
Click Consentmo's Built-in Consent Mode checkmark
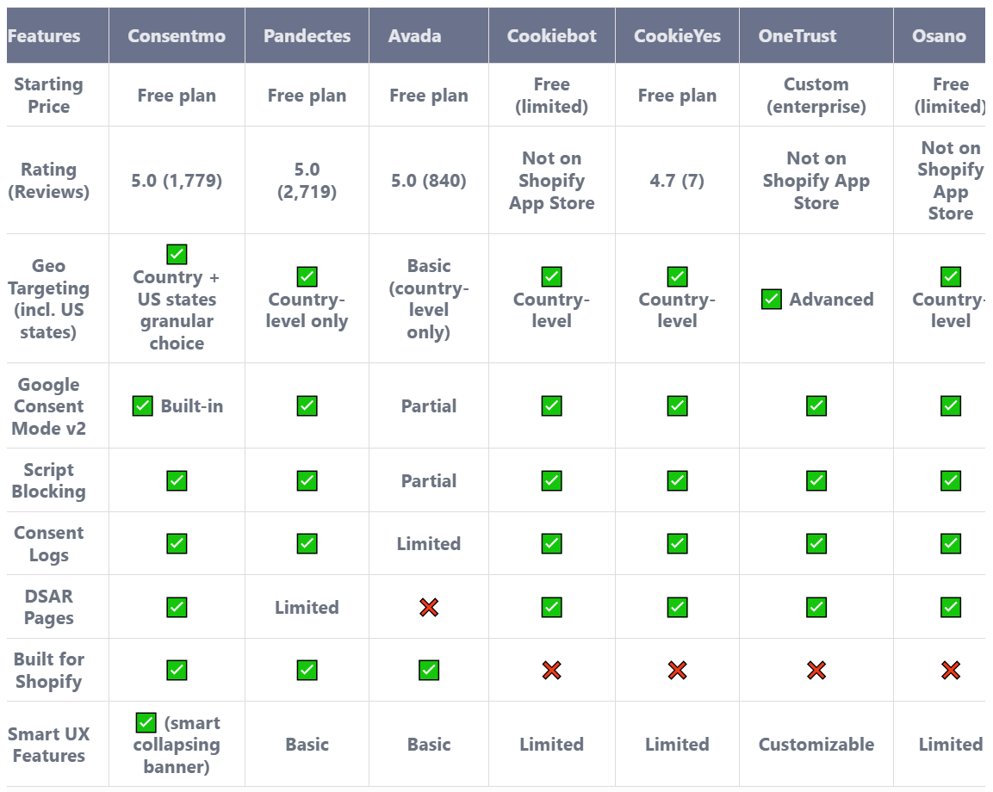pyautogui.click(x=143, y=405)
